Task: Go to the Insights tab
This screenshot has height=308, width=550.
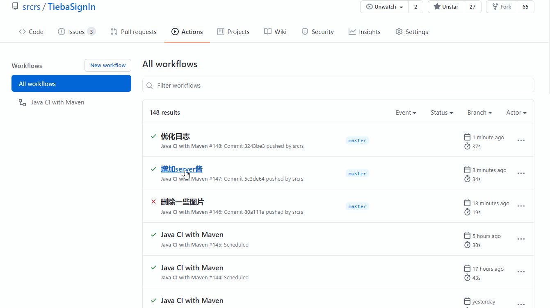Action: 365,32
